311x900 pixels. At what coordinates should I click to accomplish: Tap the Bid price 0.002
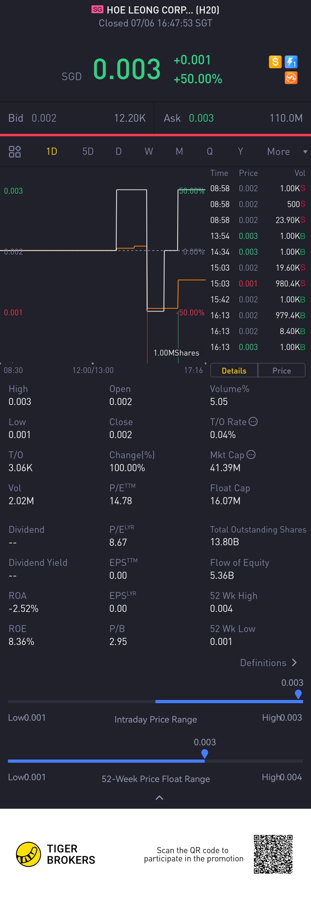pyautogui.click(x=44, y=118)
